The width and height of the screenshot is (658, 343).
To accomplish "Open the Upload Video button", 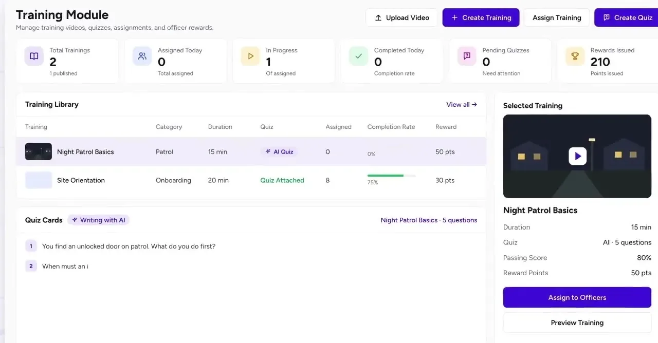I will click(x=401, y=17).
